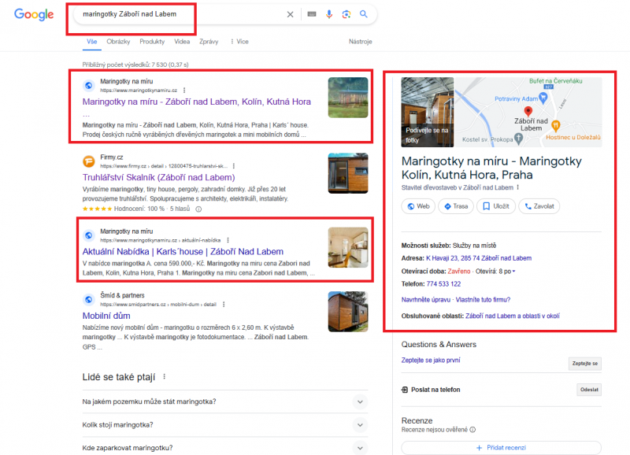630x455 pixels.
Task: Get directions with the Trasa button
Action: pos(456,206)
